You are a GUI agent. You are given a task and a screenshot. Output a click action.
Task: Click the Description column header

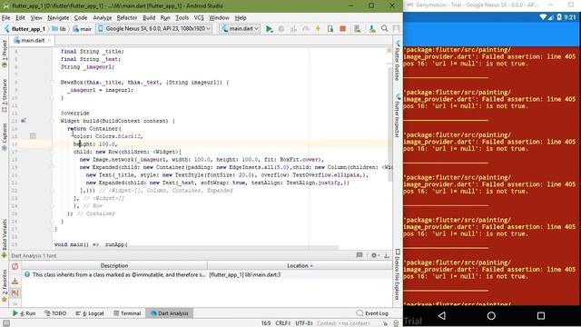pyautogui.click(x=114, y=266)
